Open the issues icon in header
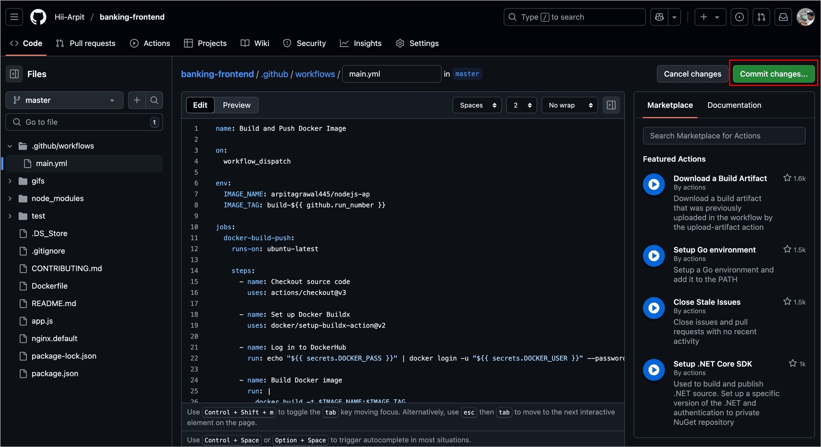This screenshot has height=447, width=821. (739, 17)
